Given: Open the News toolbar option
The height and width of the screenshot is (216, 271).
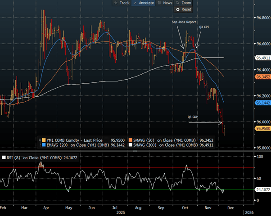Looking at the screenshot, I should click(167, 3).
